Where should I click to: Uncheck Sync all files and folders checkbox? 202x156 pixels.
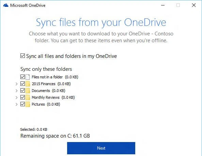pos(22,56)
